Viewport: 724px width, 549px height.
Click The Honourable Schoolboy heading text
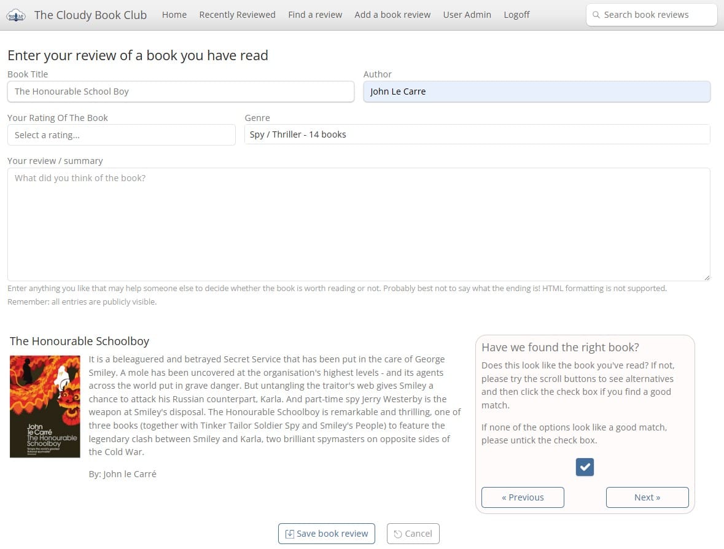[79, 341]
